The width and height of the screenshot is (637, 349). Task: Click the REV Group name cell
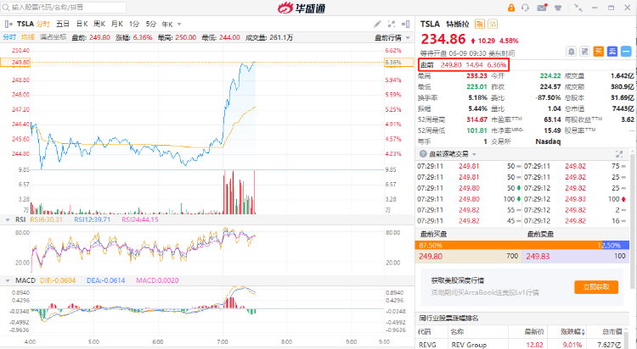pos(469,345)
